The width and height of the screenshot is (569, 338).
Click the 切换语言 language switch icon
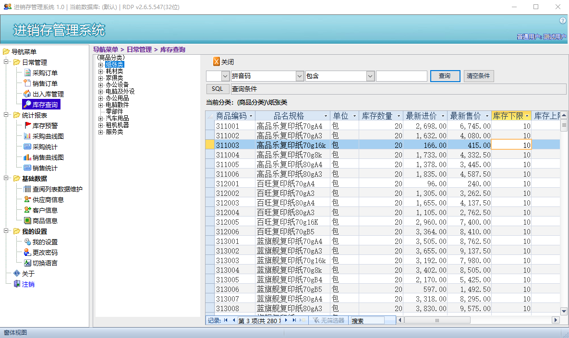pos(27,263)
